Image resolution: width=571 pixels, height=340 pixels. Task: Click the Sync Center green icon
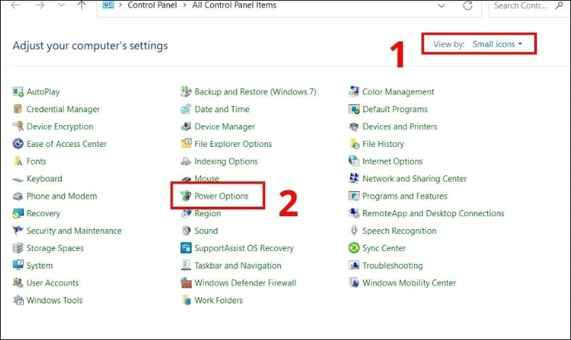353,248
